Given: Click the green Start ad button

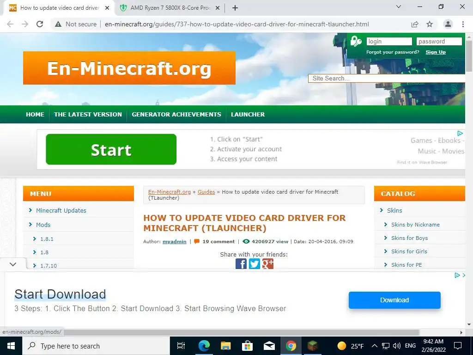Looking at the screenshot, I should [111, 149].
